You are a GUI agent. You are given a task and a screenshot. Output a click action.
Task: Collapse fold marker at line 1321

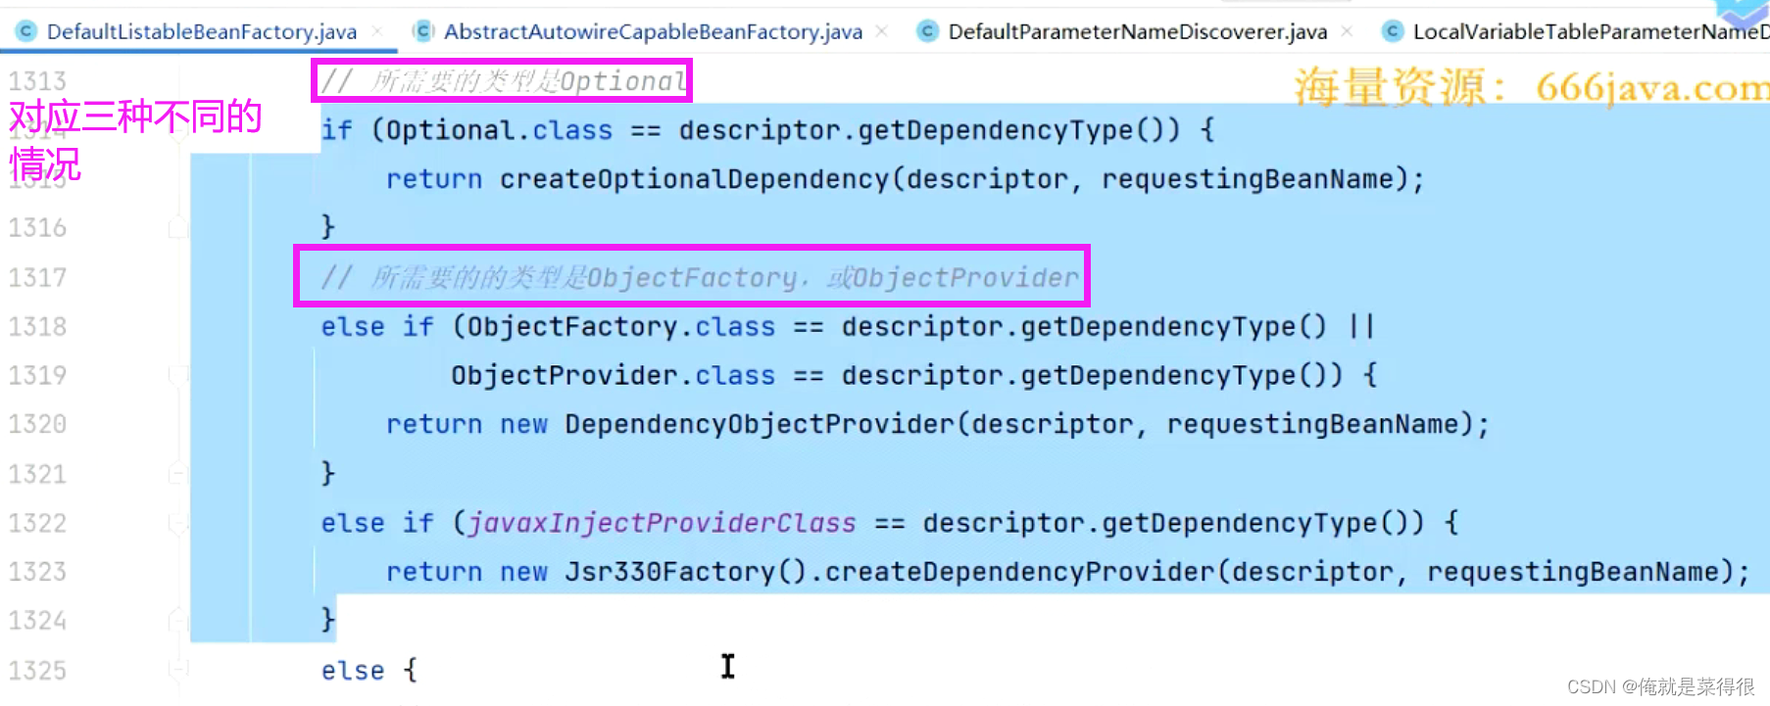pyautogui.click(x=178, y=474)
